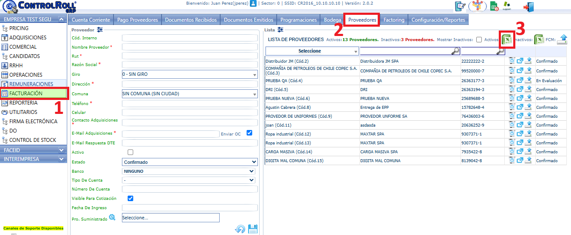Click gear icon next to Pro. Suministrado
The height and width of the screenshot is (235, 571).
pyautogui.click(x=112, y=217)
